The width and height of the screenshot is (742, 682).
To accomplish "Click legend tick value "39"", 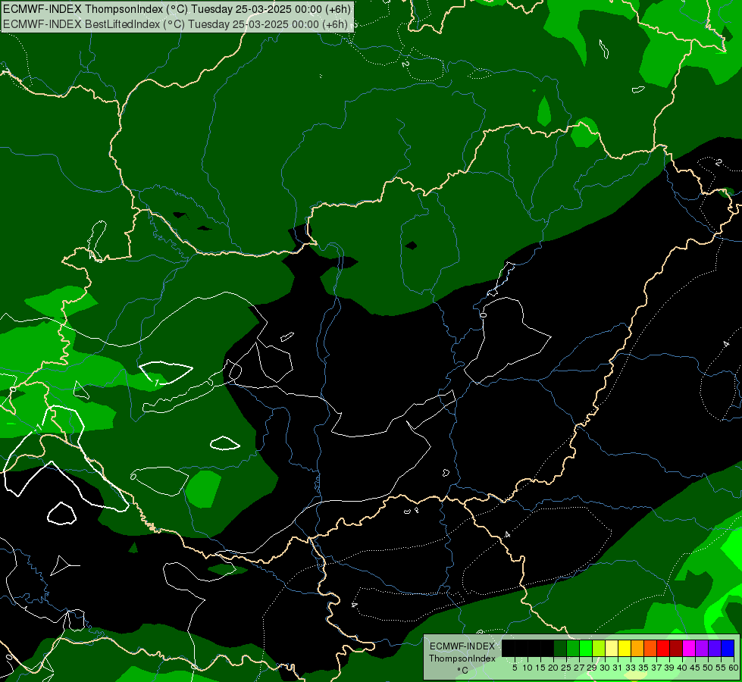I will coord(669,668).
